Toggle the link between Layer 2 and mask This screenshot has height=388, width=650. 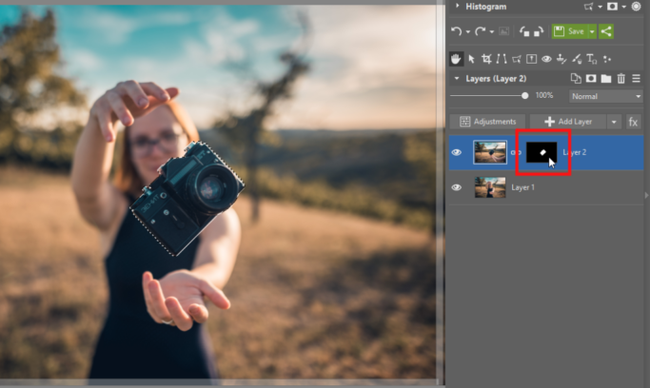click(516, 152)
